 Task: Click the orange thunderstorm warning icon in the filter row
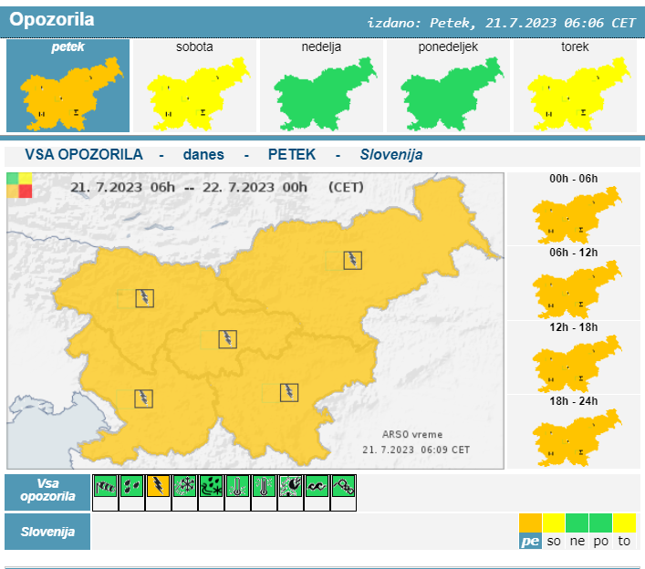click(x=159, y=486)
